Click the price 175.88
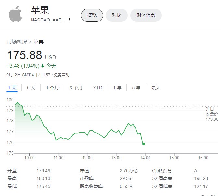The image size is (221, 196). click(x=24, y=55)
